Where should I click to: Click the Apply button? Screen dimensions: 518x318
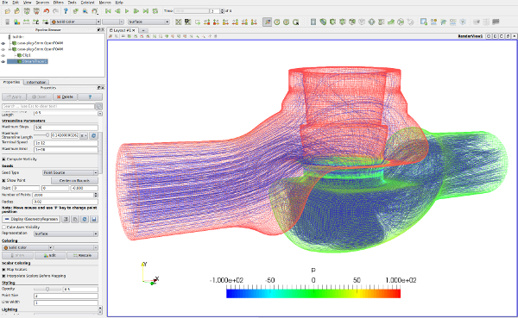pos(14,97)
